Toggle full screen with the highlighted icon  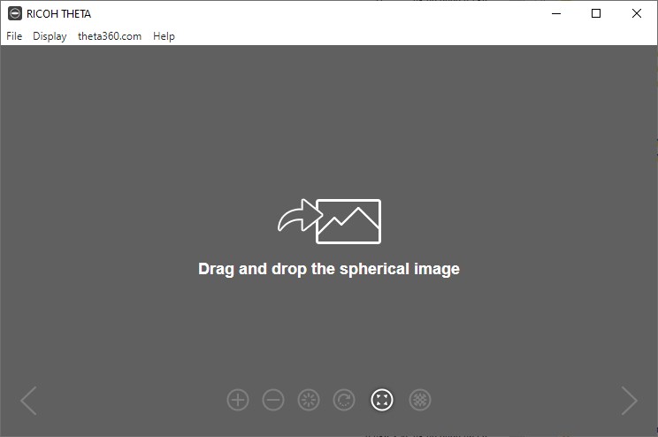(x=382, y=400)
